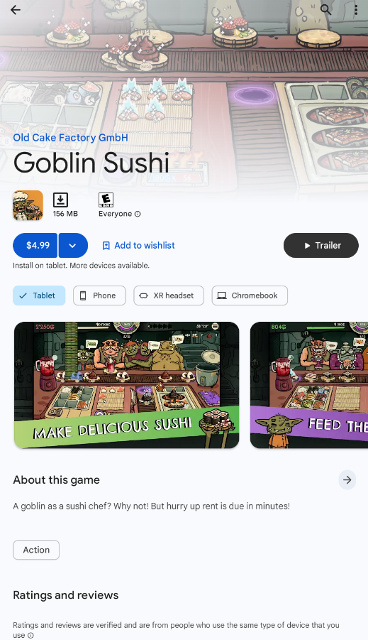The height and width of the screenshot is (640, 368).
Task: Select the XR headset device chip
Action: pyautogui.click(x=169, y=295)
